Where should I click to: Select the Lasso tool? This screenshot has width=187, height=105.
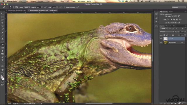coord(2,20)
